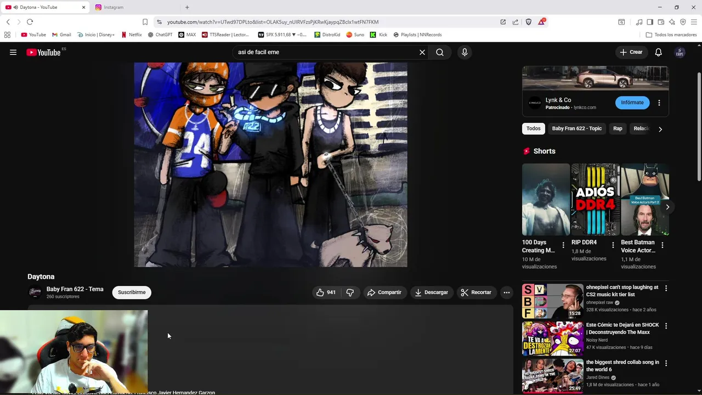This screenshot has width=702, height=395.
Task: Select the Rap filter chip
Action: (x=618, y=128)
